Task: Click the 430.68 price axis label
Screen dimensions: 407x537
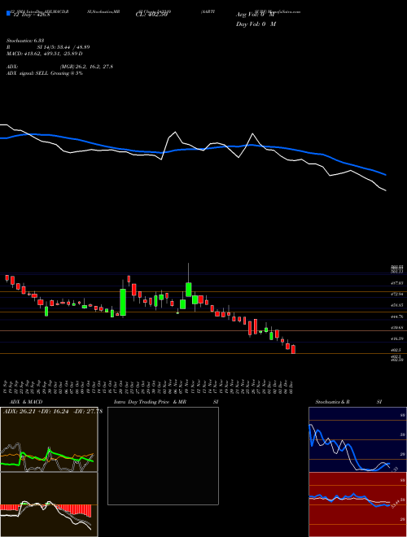Action: [397, 328]
